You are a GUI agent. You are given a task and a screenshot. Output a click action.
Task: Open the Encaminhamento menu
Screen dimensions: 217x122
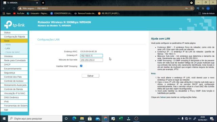pyautogui.click(x=14, y=68)
